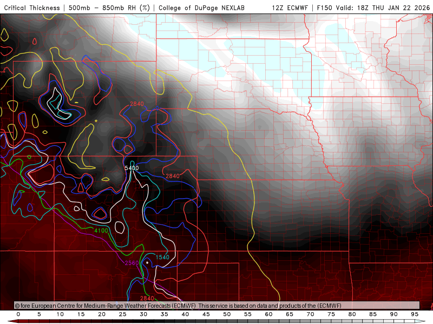This screenshot has width=433, height=324.
Task: Click the "50" tick on RH scale
Action: pyautogui.click(x=227, y=314)
